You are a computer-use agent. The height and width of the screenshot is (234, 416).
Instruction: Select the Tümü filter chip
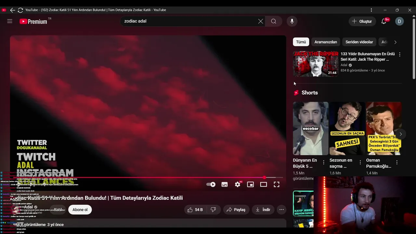coord(301,42)
